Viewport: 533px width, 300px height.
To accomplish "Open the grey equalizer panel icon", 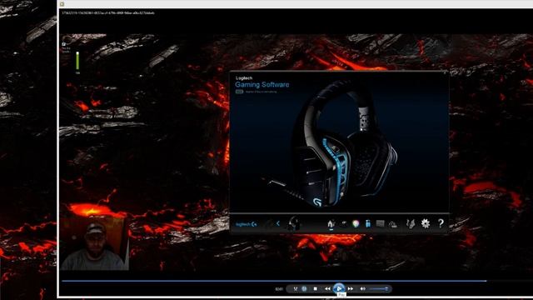I will point(380,223).
